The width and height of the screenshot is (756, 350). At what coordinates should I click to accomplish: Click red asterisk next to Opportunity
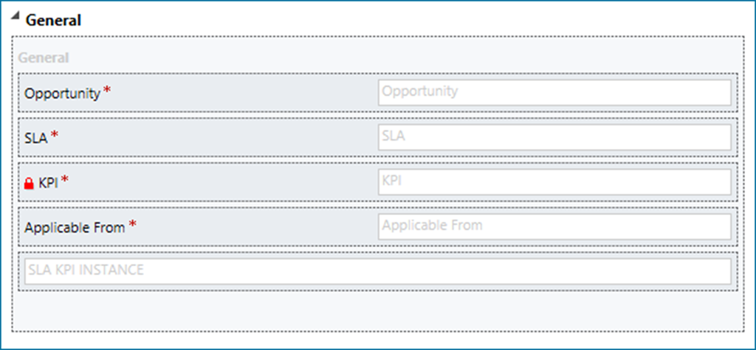point(107,91)
